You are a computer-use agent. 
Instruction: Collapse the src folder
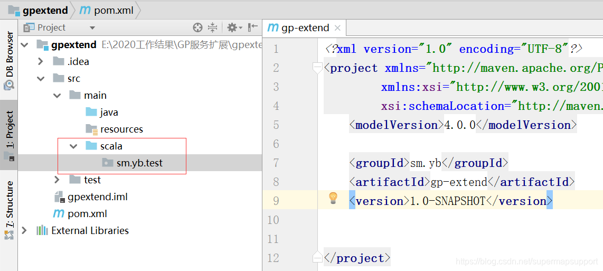[x=41, y=79]
